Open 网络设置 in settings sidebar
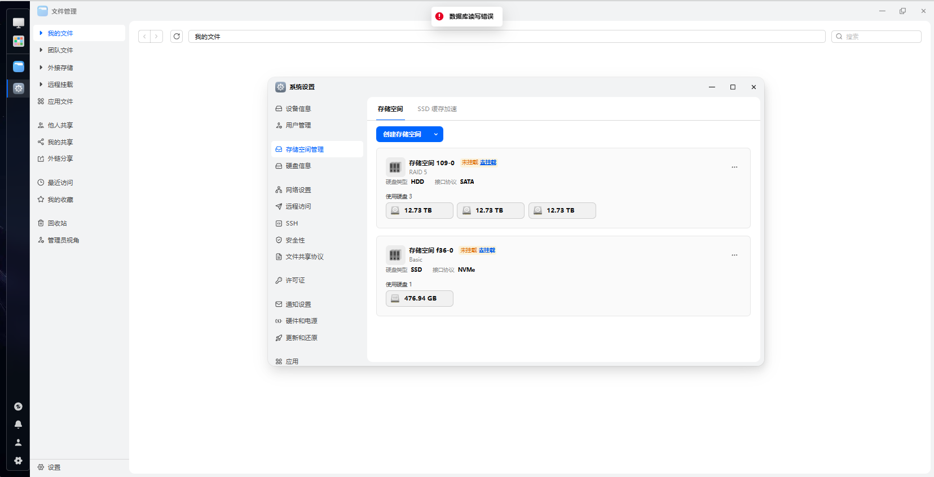The height and width of the screenshot is (477, 934). coord(317,190)
